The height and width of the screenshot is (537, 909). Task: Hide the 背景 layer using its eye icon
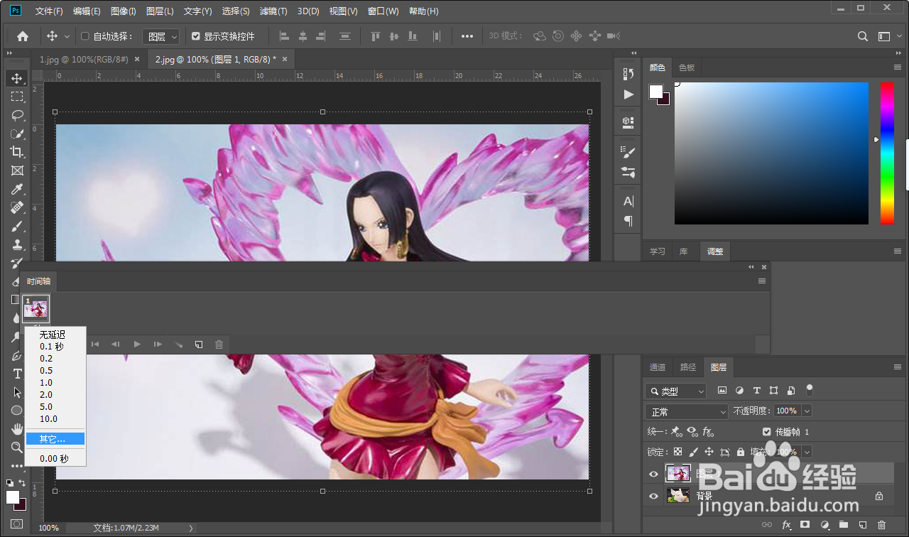coord(654,497)
